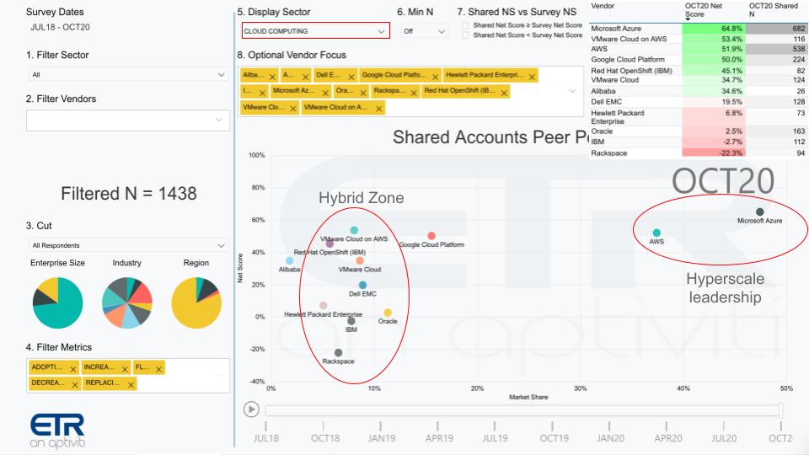Screen dimensions: 809x455
Task: Click the Industry pie chart
Action: (127, 302)
